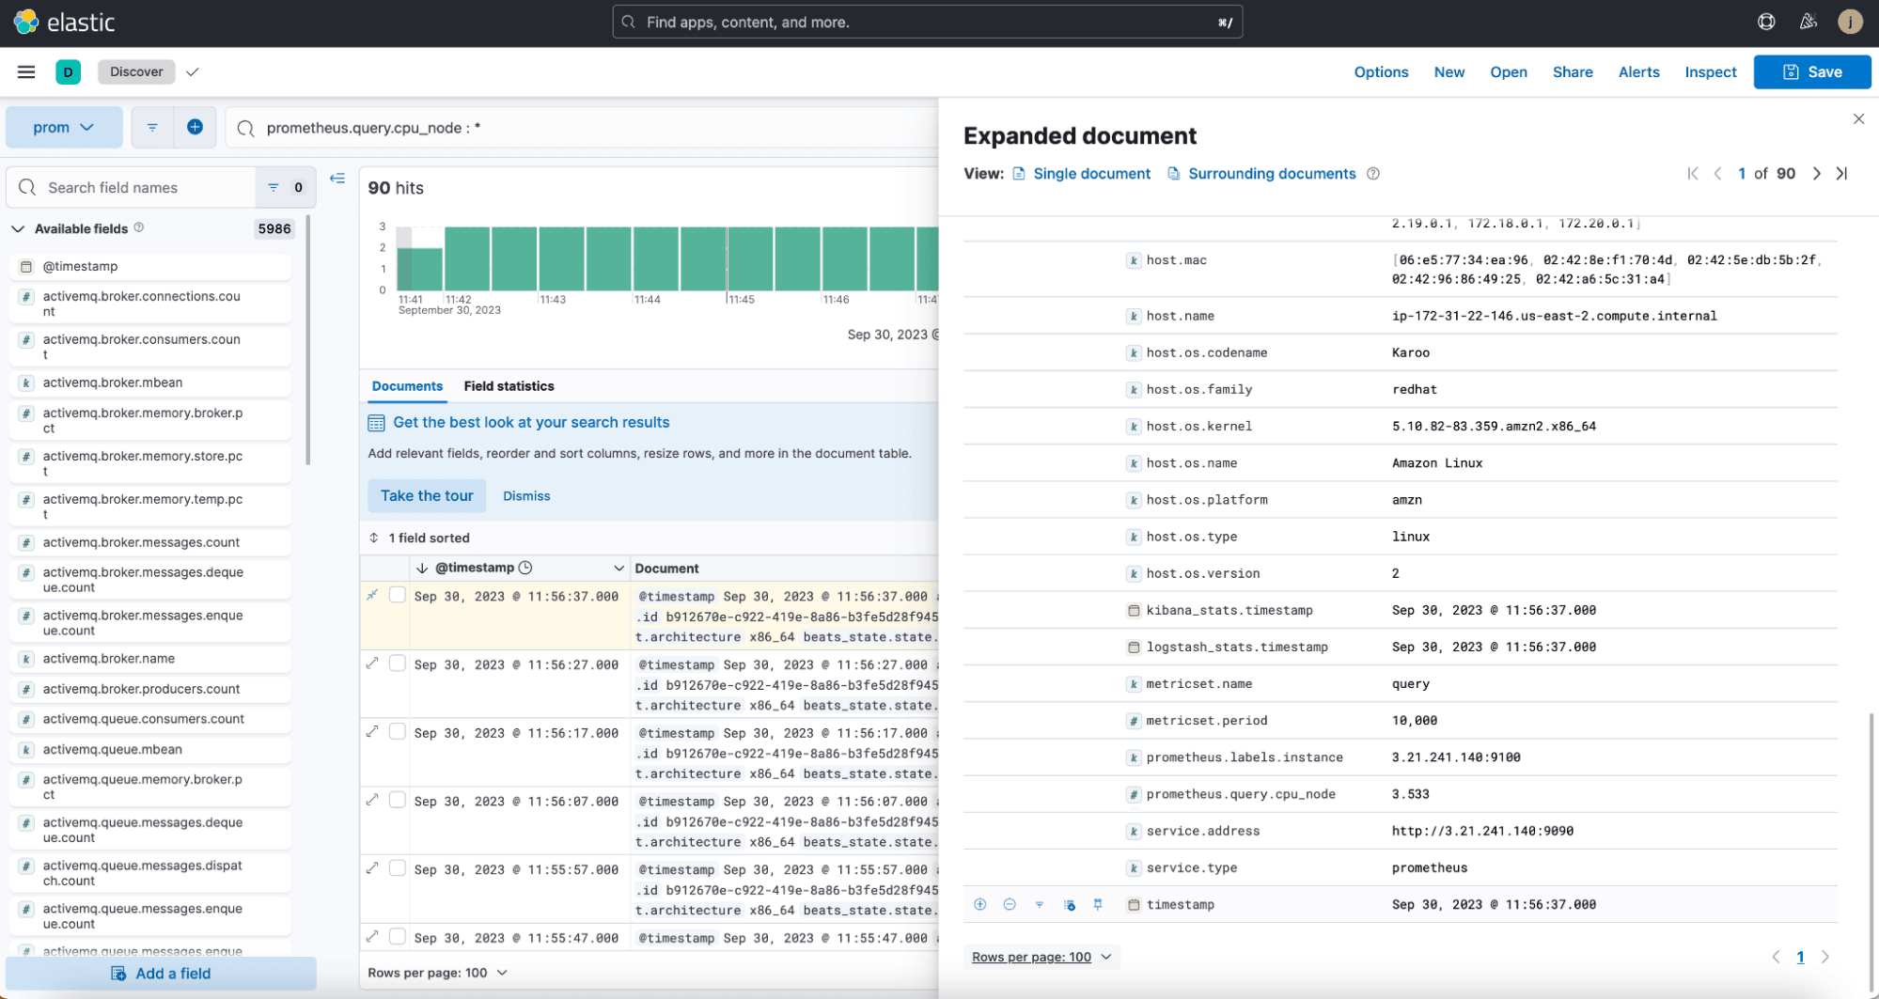Click the Elastic logo
This screenshot has width=1879, height=999.
coord(66,22)
